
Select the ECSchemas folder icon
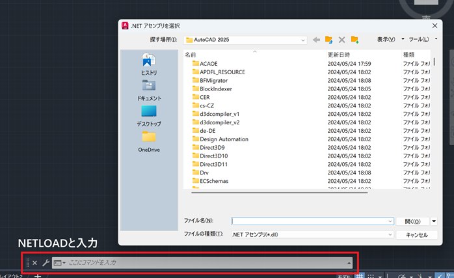(196, 180)
